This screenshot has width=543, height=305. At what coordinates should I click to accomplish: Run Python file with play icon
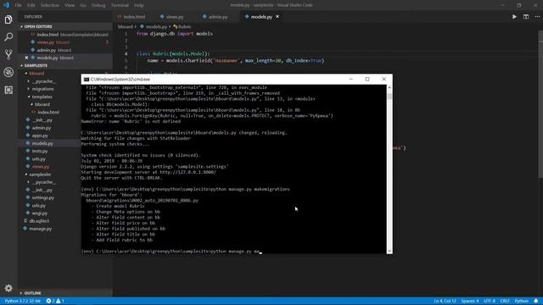coord(514,17)
